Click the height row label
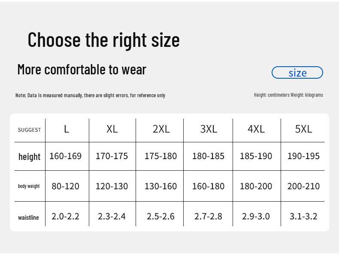This screenshot has width=339, height=255. coord(29,157)
